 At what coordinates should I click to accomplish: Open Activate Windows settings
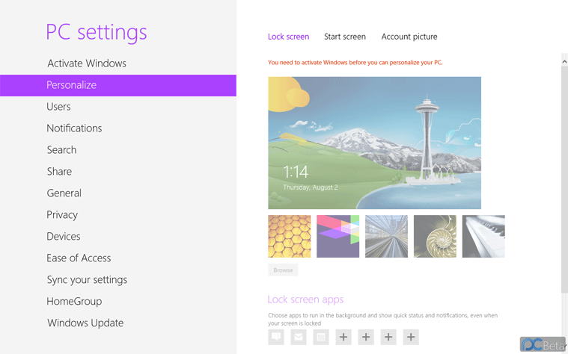click(x=87, y=63)
